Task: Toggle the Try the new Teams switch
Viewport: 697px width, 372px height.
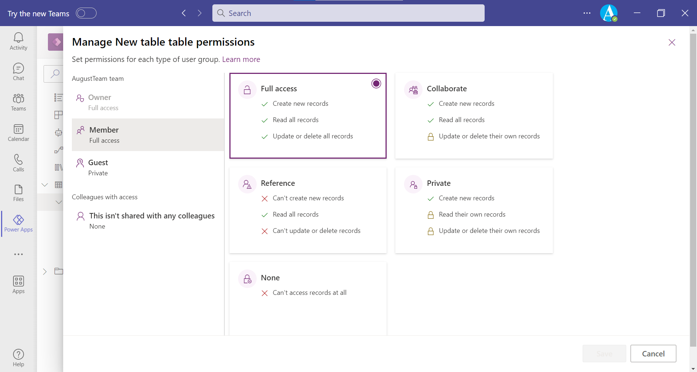Action: [86, 13]
